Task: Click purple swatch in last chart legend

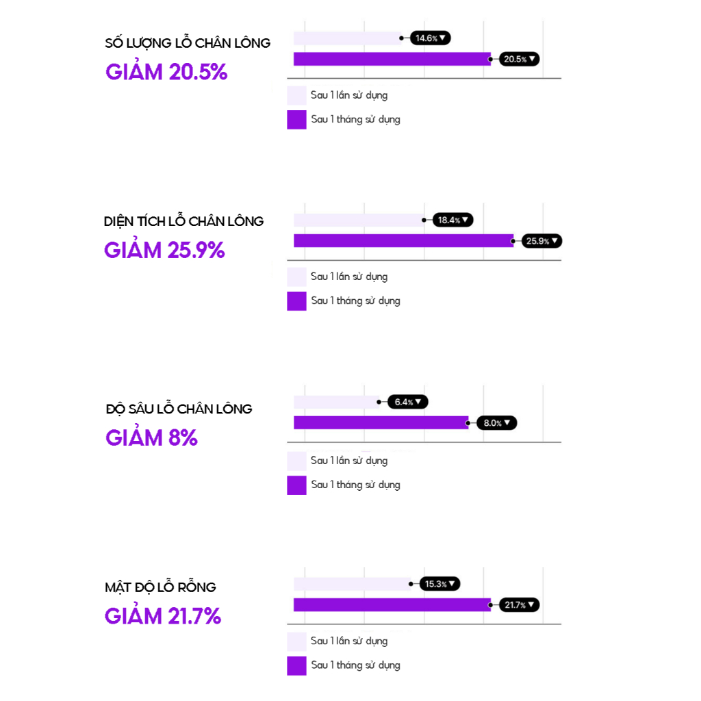Action: coord(296,665)
